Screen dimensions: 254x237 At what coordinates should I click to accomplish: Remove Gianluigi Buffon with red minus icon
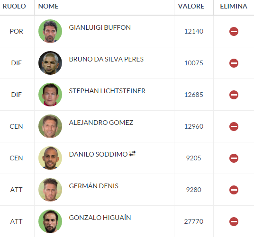[x=234, y=31]
